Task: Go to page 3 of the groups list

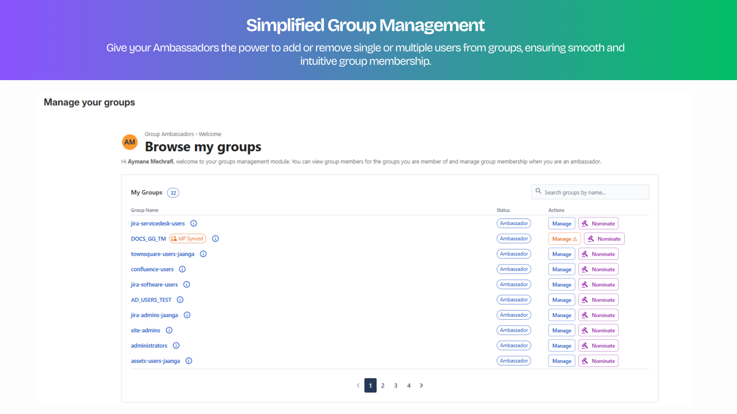Action: click(396, 385)
